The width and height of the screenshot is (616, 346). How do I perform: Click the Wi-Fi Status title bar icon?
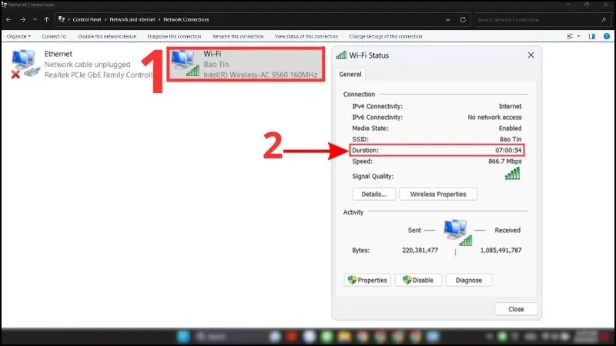point(341,55)
